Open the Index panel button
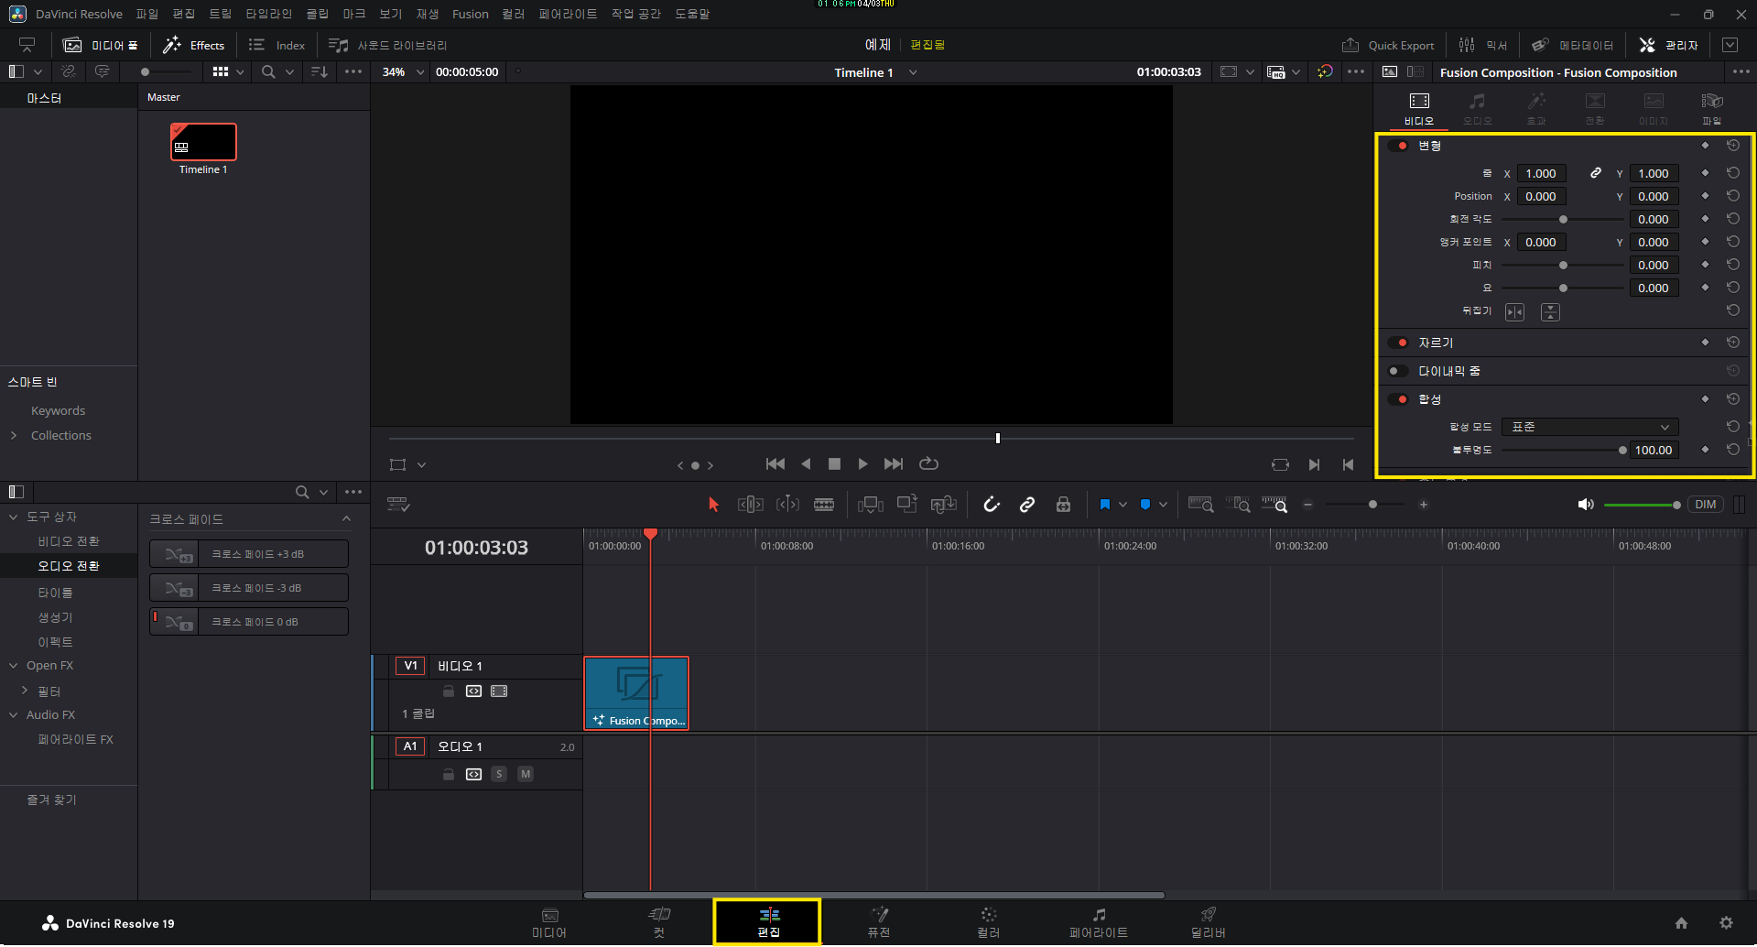Screen dimensions: 1757x947 coord(277,45)
